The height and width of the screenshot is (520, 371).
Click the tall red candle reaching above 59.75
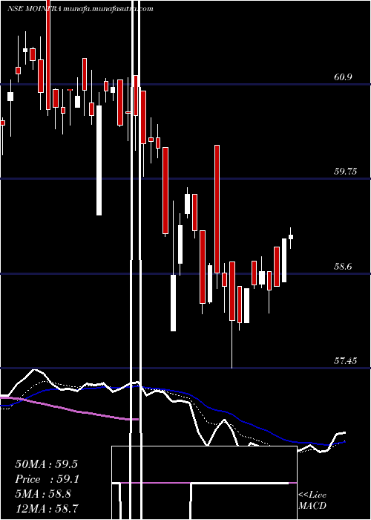(217, 209)
